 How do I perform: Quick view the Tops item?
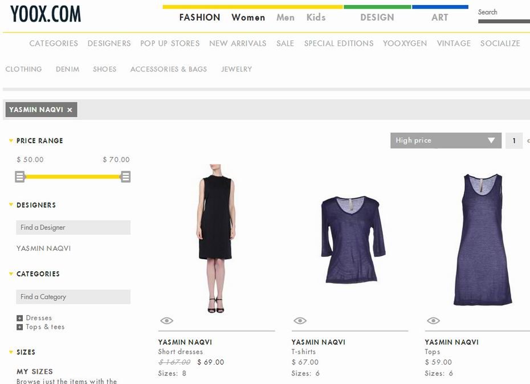[433, 320]
